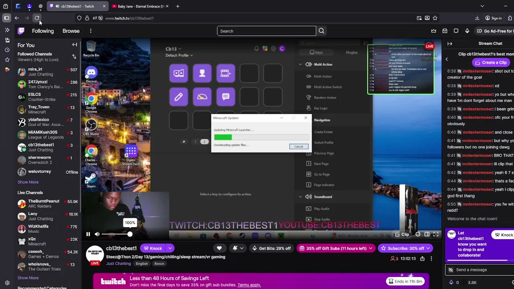Collapse the For You sidebar
This screenshot has height=289, width=514.
tap(74, 45)
